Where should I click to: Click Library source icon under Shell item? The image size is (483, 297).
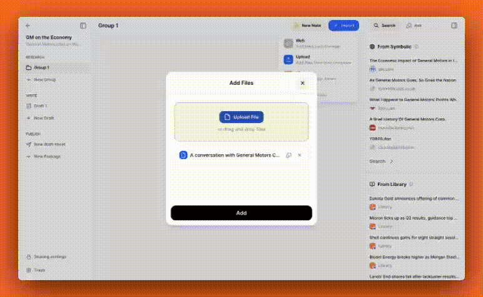(372, 246)
